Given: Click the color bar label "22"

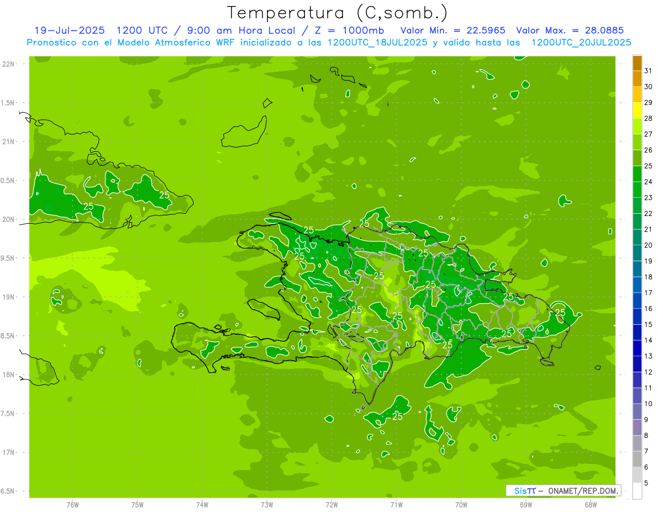Looking at the screenshot, I should pyautogui.click(x=648, y=214).
